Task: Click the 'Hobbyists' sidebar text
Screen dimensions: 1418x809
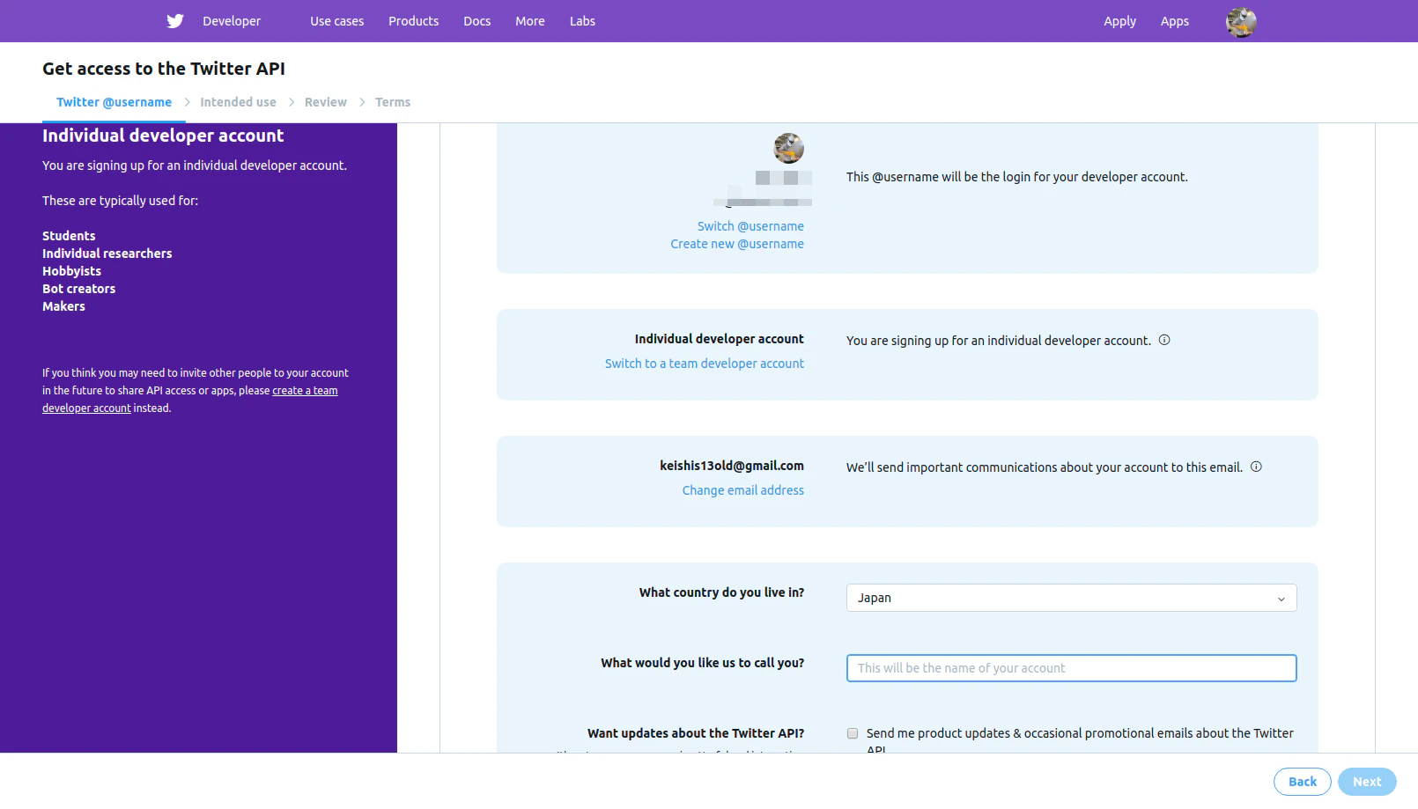Action: click(x=71, y=271)
